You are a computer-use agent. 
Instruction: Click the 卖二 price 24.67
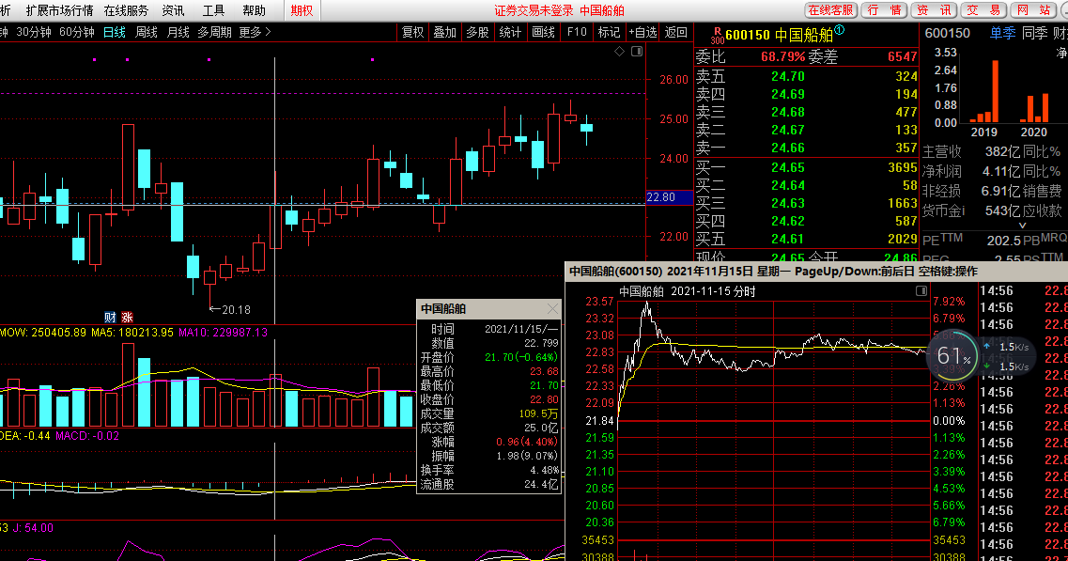pyautogui.click(x=788, y=130)
